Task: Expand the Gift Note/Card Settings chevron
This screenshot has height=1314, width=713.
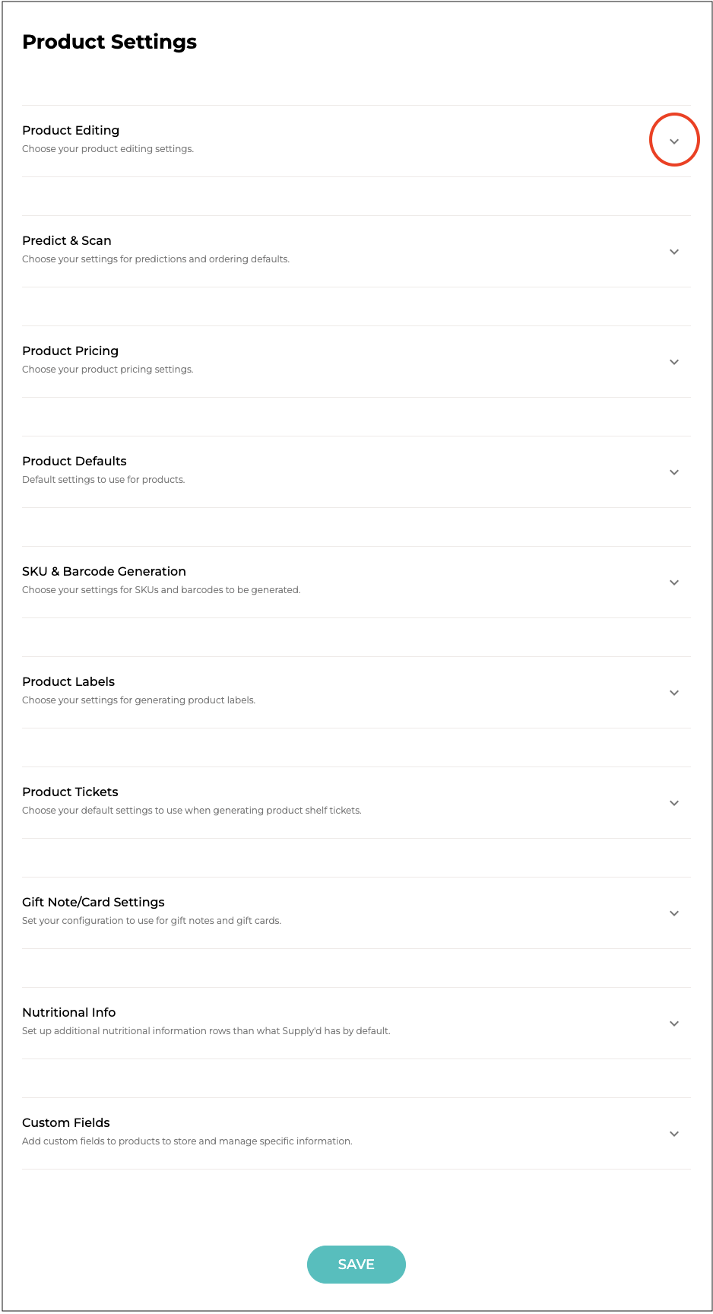Action: (673, 913)
